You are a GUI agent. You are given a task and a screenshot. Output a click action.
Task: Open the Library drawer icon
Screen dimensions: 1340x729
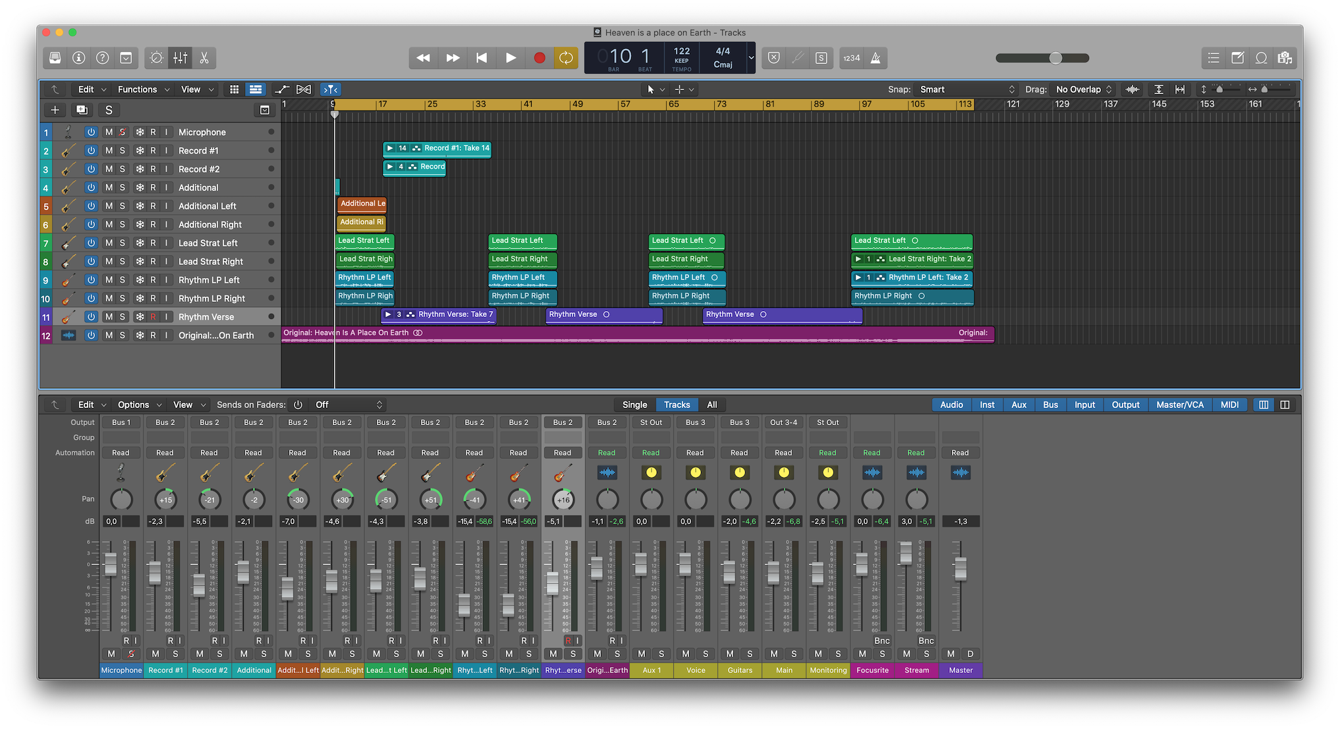(55, 58)
